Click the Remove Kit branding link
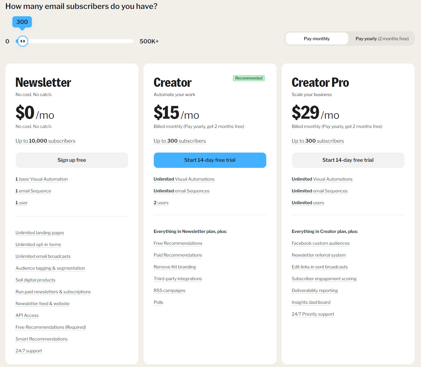Viewport: 421px width, 367px height. [175, 267]
